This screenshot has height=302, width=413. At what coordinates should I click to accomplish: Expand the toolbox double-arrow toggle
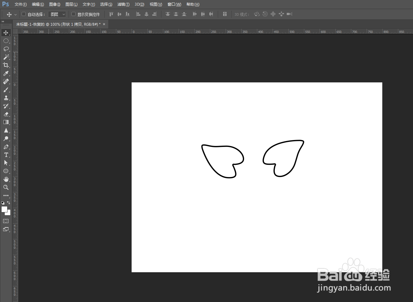(3, 22)
